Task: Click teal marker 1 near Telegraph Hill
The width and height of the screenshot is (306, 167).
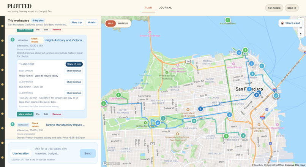Action: pos(262,66)
